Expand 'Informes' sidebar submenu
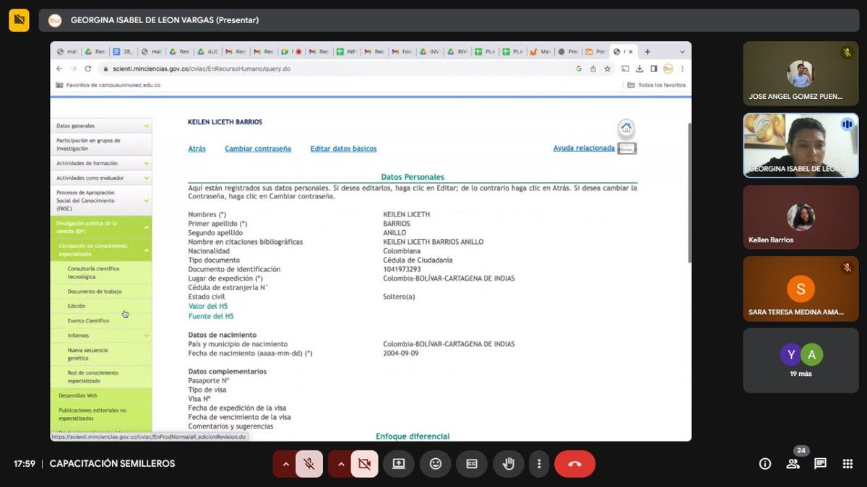The image size is (867, 487). pos(101,335)
